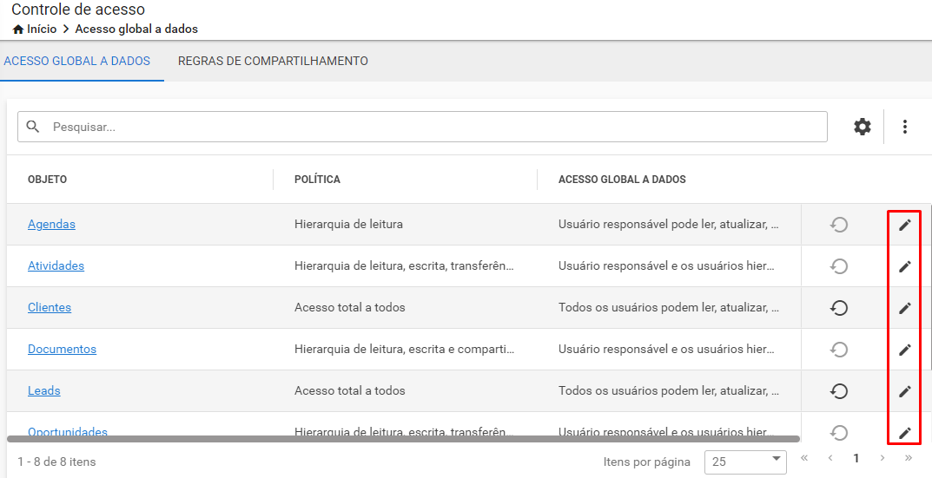Sort by the Política column header
This screenshot has width=932, height=478.
[x=317, y=180]
